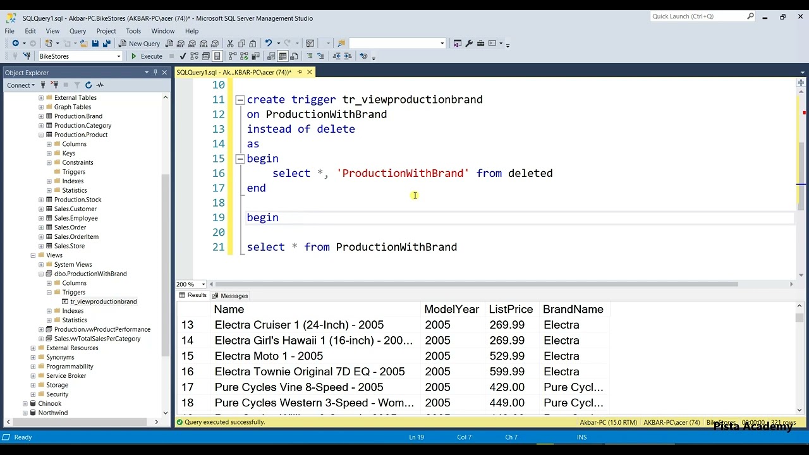Switch to the Messages tab

[x=230, y=296]
